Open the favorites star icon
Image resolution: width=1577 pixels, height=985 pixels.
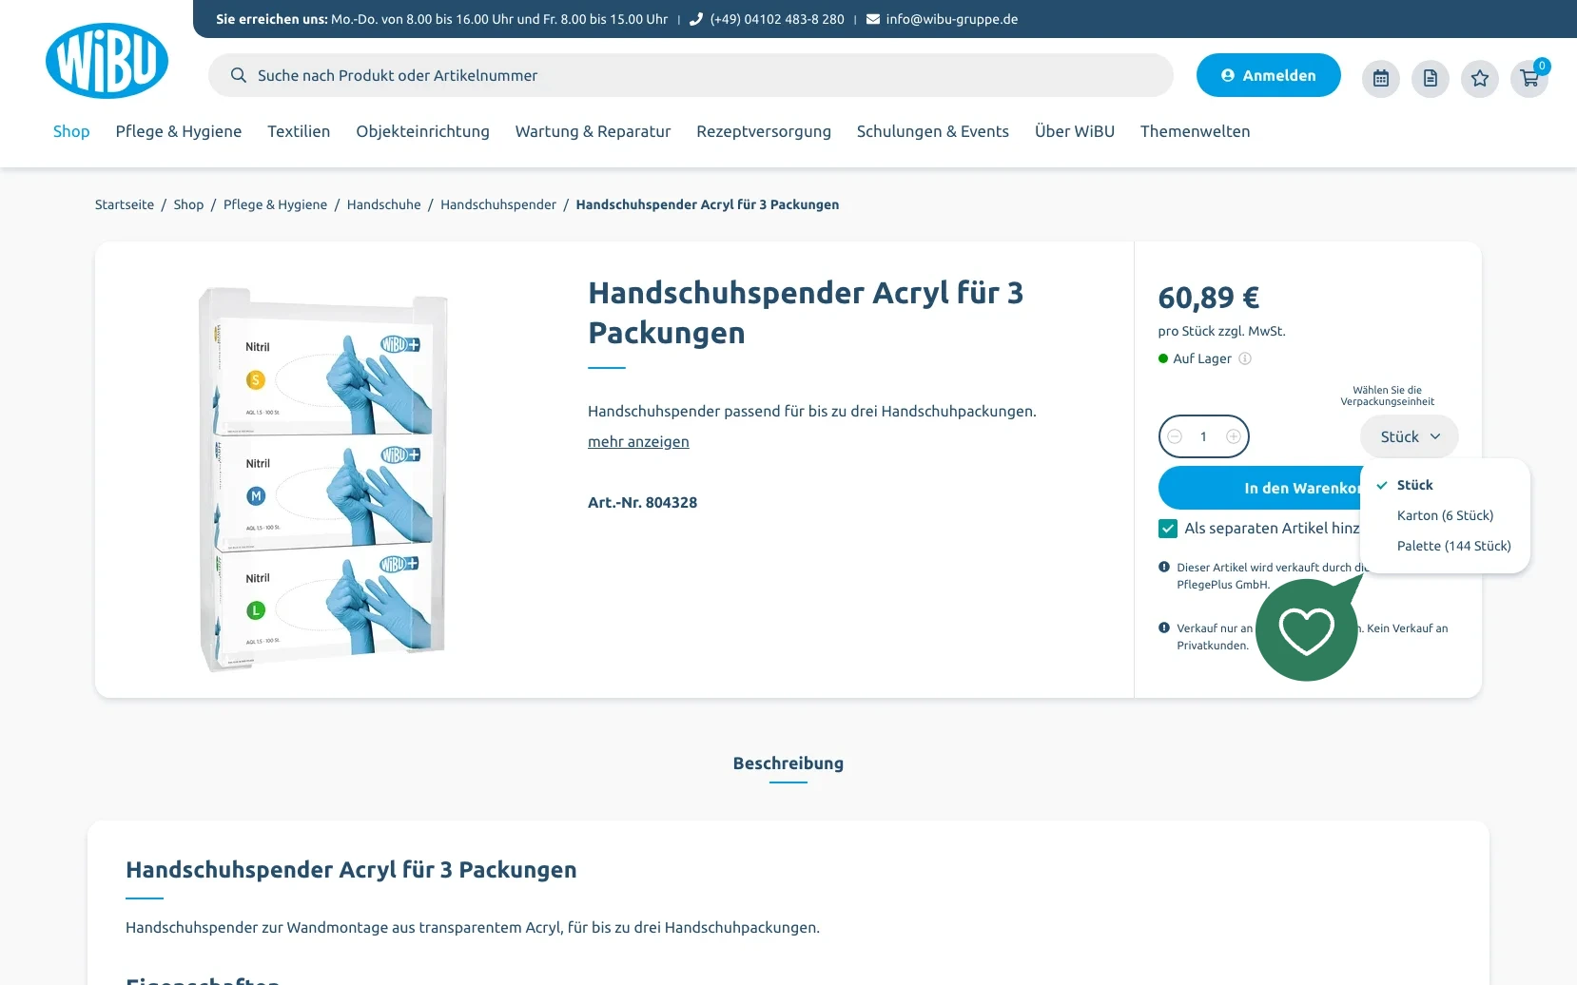coord(1480,79)
